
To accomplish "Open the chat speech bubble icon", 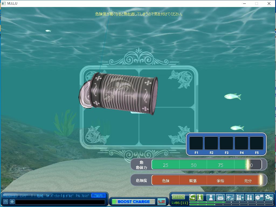I will (x=259, y=197).
